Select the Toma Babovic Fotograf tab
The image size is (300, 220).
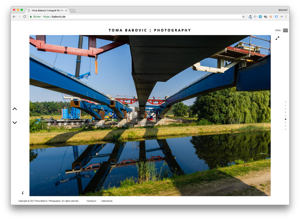(x=48, y=11)
